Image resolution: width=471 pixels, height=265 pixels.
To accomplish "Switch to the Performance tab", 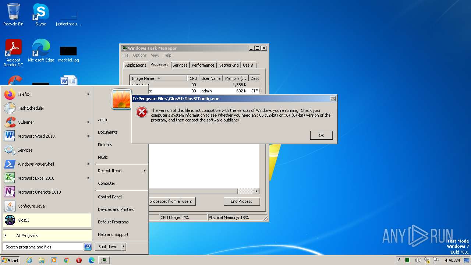I will click(203, 65).
